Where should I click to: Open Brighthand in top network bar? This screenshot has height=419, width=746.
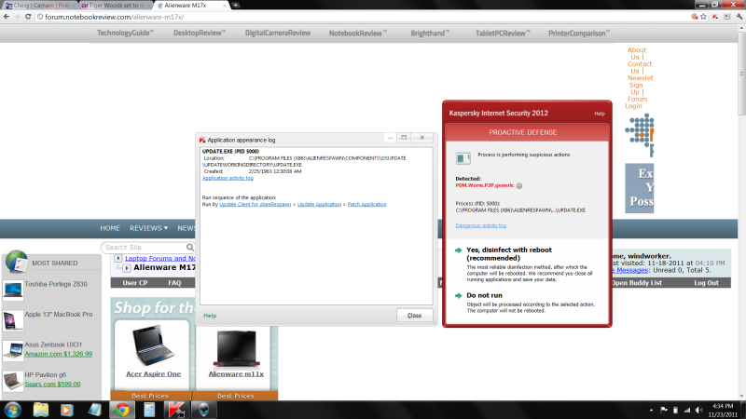[x=430, y=34]
